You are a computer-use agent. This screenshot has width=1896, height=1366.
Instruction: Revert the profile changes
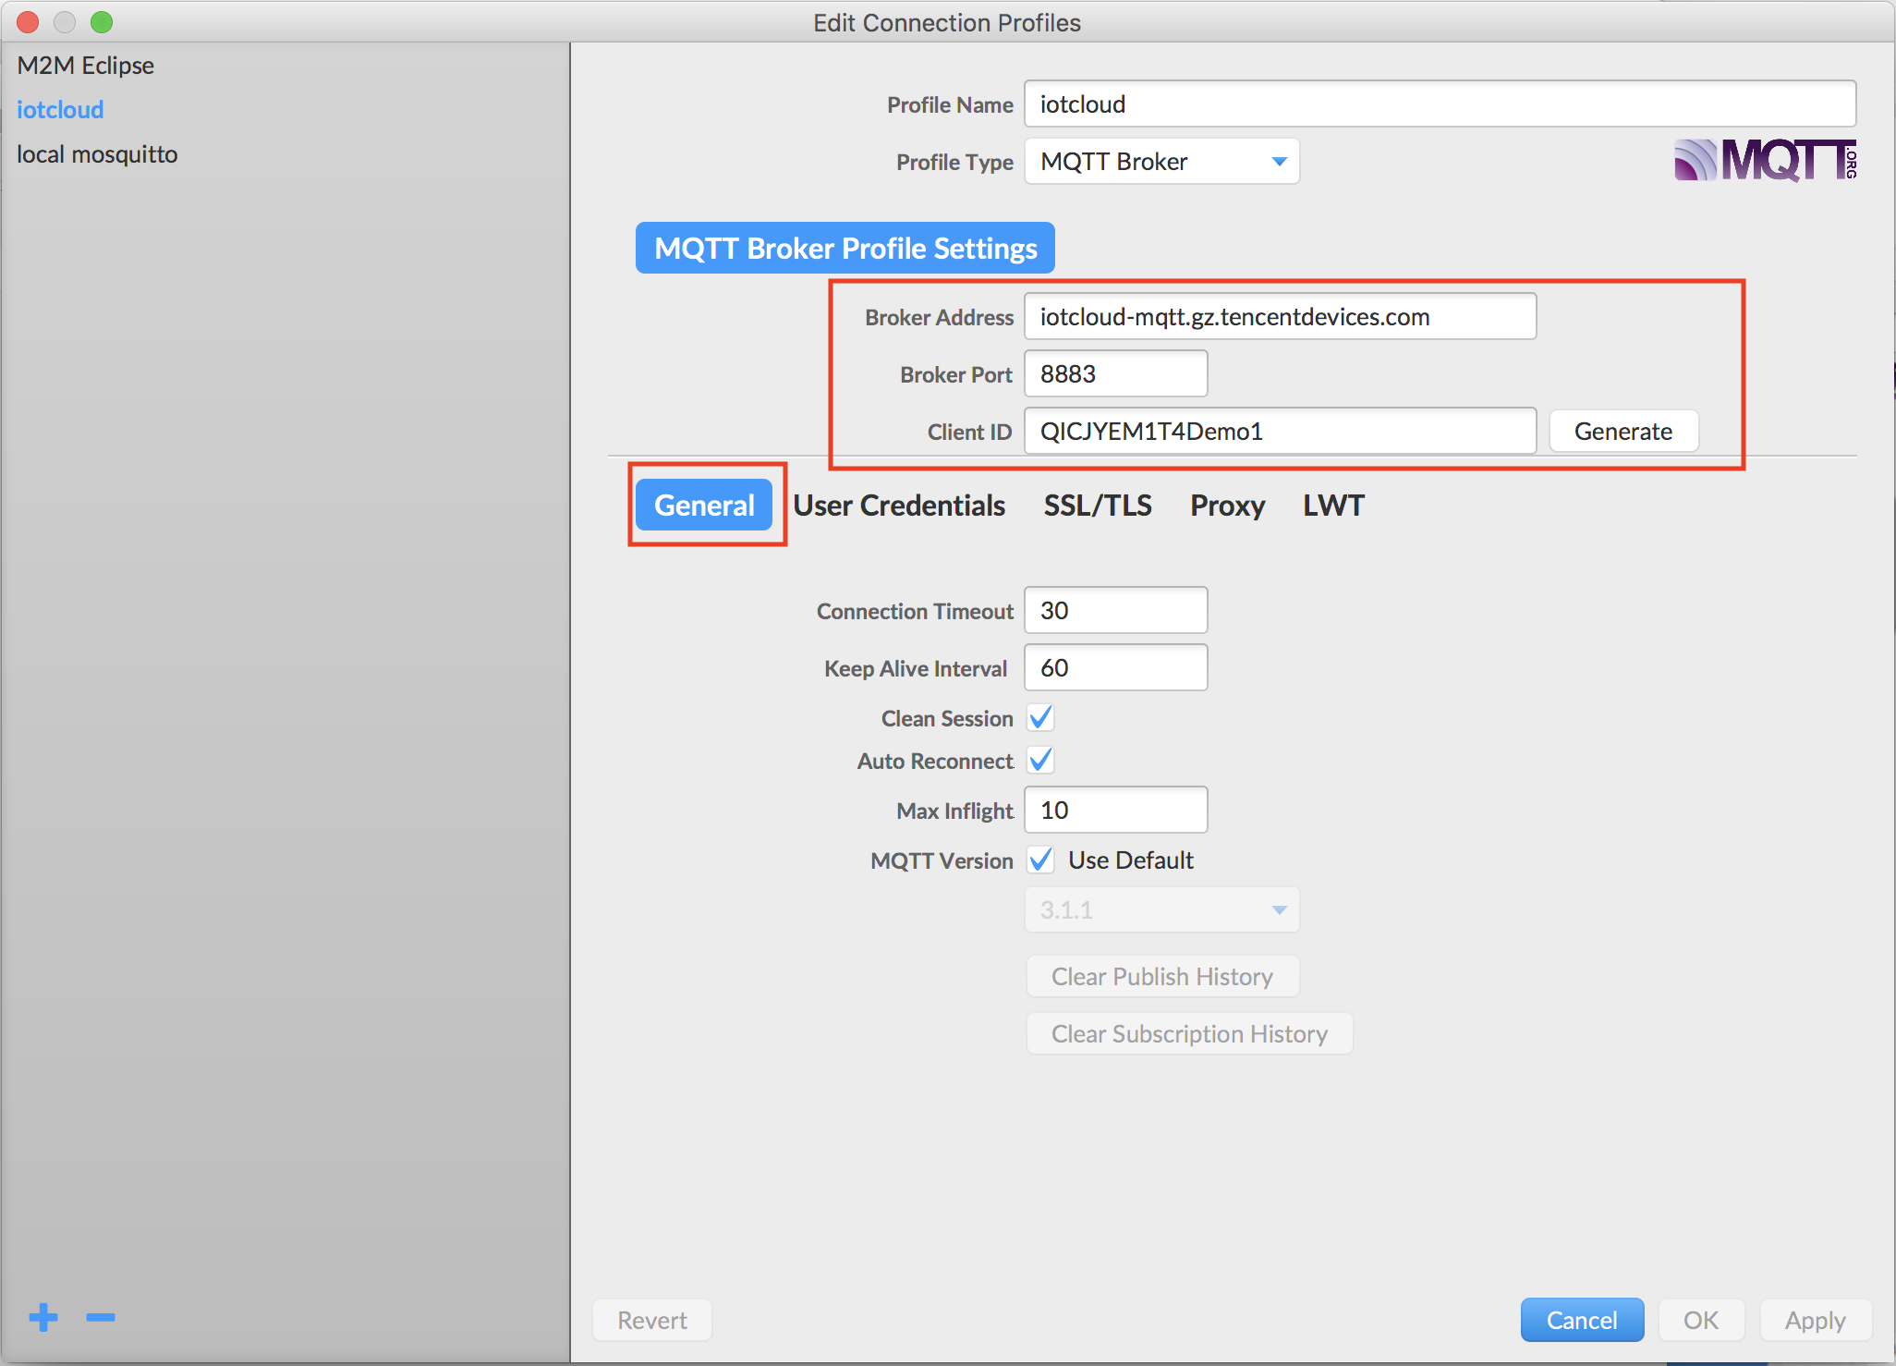(651, 1320)
